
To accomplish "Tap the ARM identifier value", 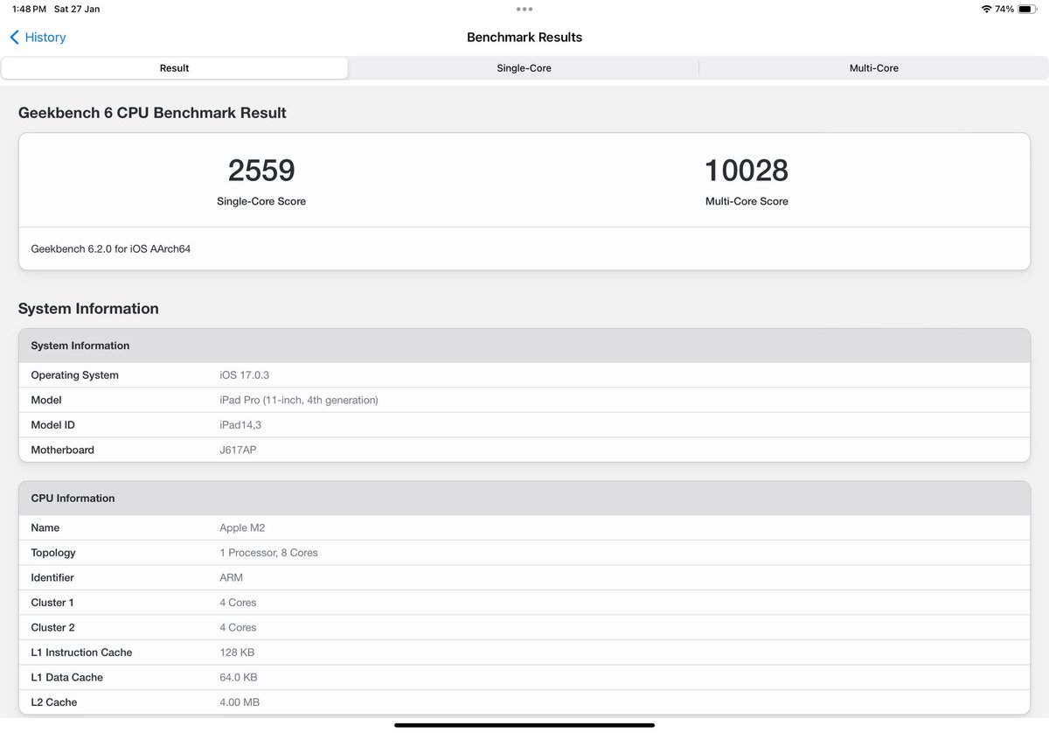I will (231, 578).
